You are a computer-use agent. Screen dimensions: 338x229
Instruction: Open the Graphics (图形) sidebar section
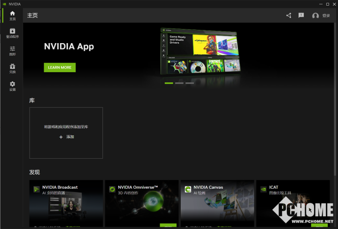[12, 51]
